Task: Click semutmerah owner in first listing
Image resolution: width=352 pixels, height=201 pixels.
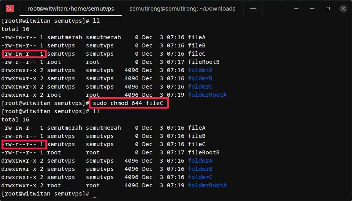Action: 65,37
